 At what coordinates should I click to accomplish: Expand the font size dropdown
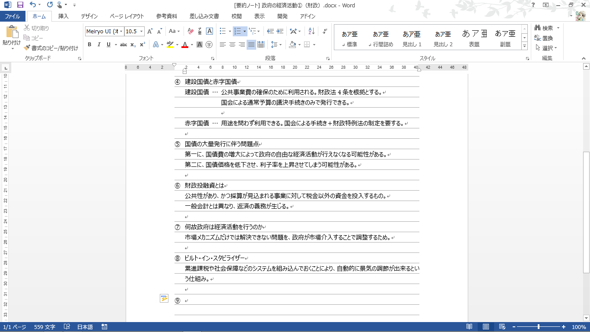(x=141, y=31)
